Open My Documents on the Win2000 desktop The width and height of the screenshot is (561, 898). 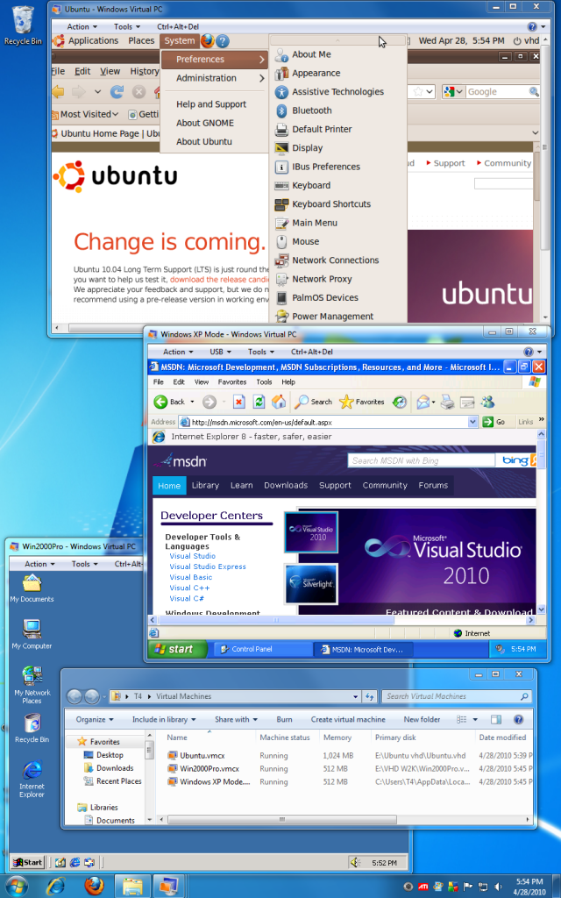click(x=32, y=588)
